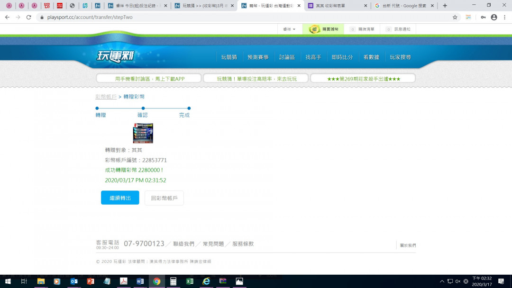Open File Explorer from taskbar
Viewport: 512px width, 288px height.
(41, 281)
